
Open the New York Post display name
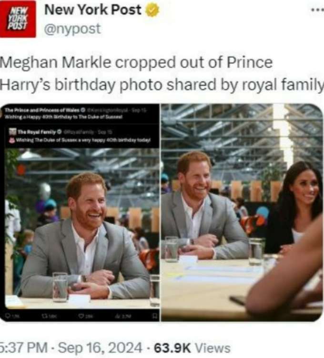click(93, 10)
